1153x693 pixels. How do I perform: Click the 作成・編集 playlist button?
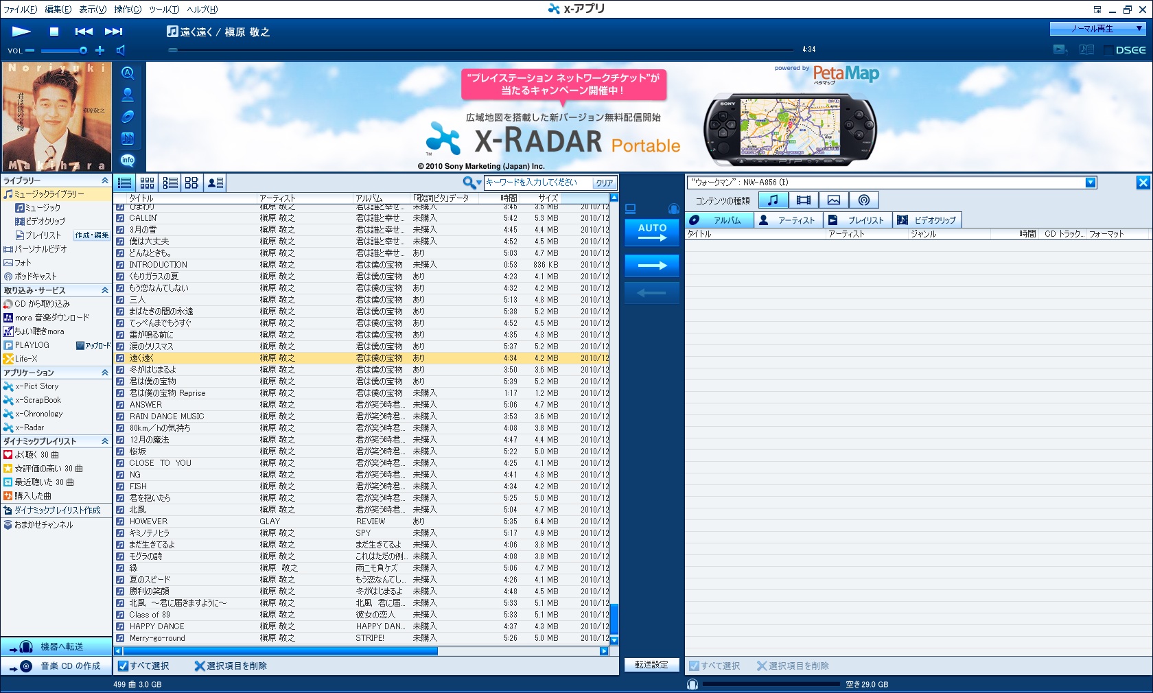92,235
